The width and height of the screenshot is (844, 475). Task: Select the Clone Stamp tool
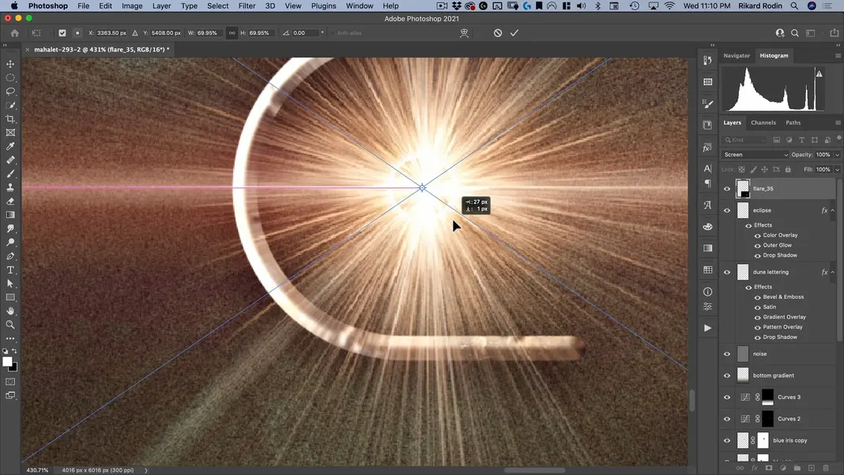pos(10,187)
